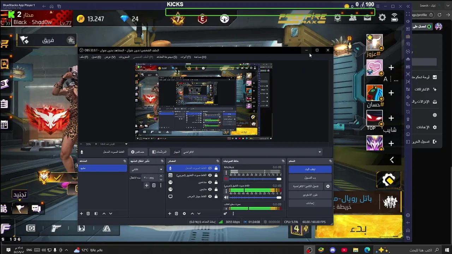Open audio mixer three-dot menu at bottom
This screenshot has width=452, height=254.
pyautogui.click(x=233, y=213)
